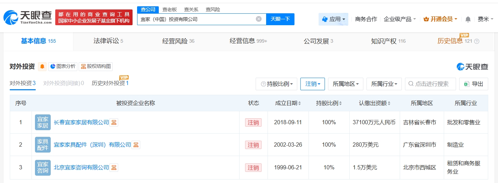Image resolution: width=498 pixels, height=183 pixels.
Task: Click the 宜家家居 company logo thumbnail
Action: pos(43,122)
